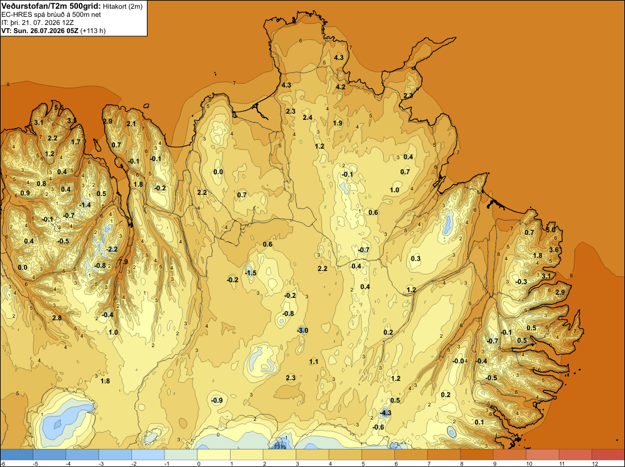Viewport: 625px width, 467px height.
Task: Pick the legend color between 3 and 4
Action: click(312, 455)
